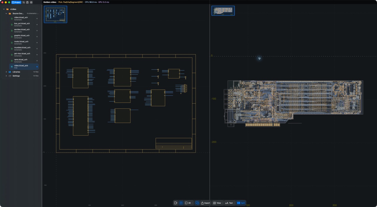
Task: Open the Project panel button
Action: pyautogui.click(x=16, y=2)
